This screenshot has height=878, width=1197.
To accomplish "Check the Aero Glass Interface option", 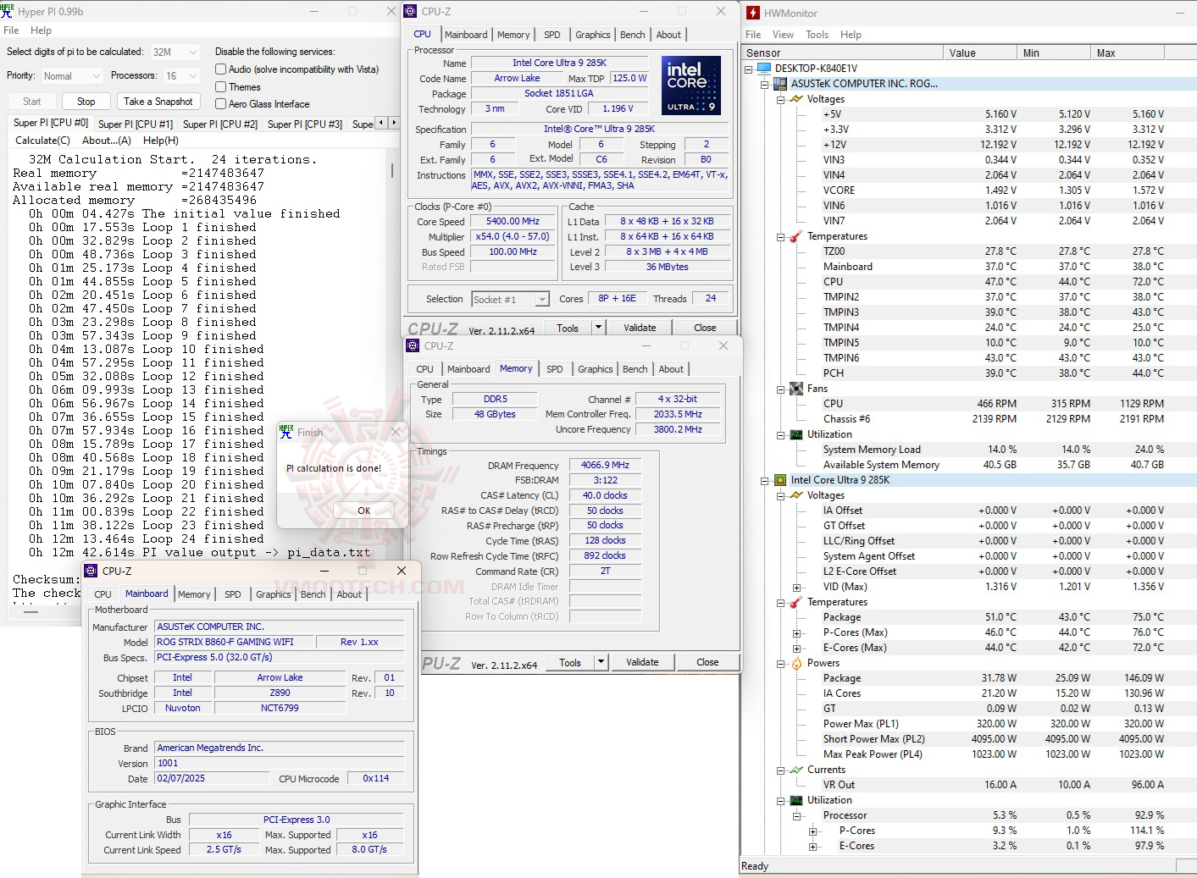I will pos(221,104).
